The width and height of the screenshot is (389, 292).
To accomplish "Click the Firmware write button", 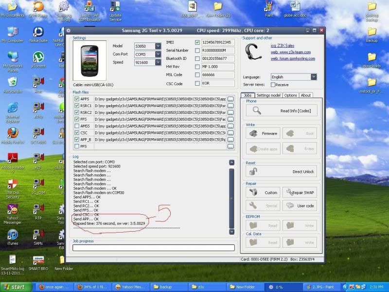I will pos(263,133).
